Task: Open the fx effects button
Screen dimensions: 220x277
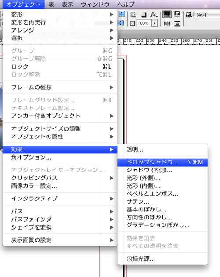Action: [154, 15]
